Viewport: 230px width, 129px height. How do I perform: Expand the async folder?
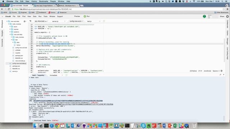coord(10,27)
